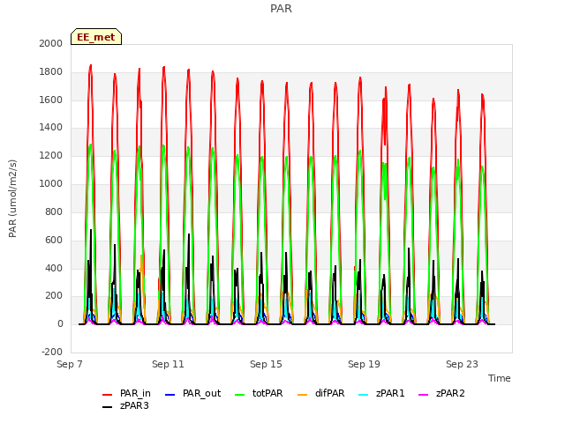Click the Sep 19 x-axis tick label
Screen dimensions: 565x423
pyautogui.click(x=364, y=364)
